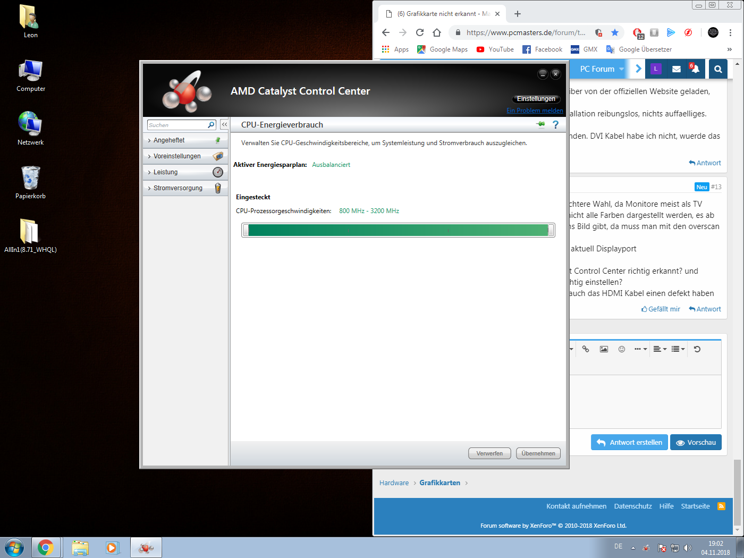Click the Ein Problem melden link
Image resolution: width=744 pixels, height=558 pixels.
535,111
